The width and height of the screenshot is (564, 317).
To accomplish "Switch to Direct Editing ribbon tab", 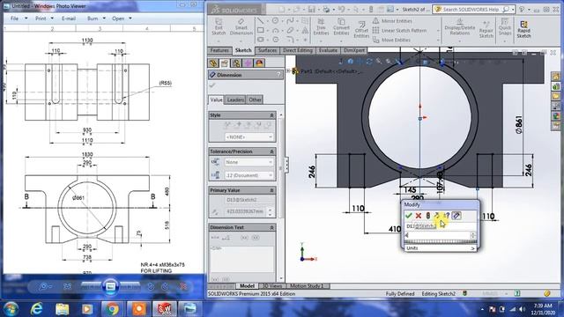I will click(x=298, y=50).
